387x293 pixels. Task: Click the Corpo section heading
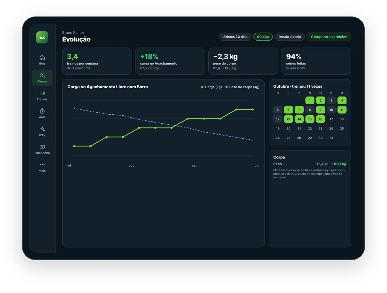[279, 157]
